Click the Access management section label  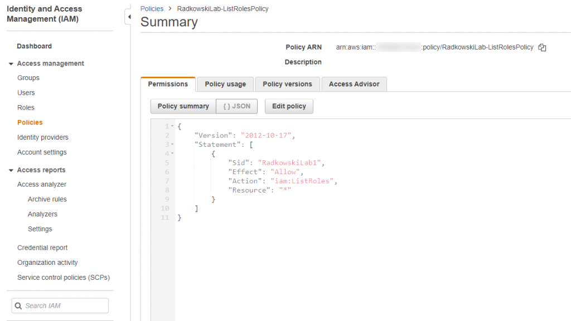[x=50, y=63]
